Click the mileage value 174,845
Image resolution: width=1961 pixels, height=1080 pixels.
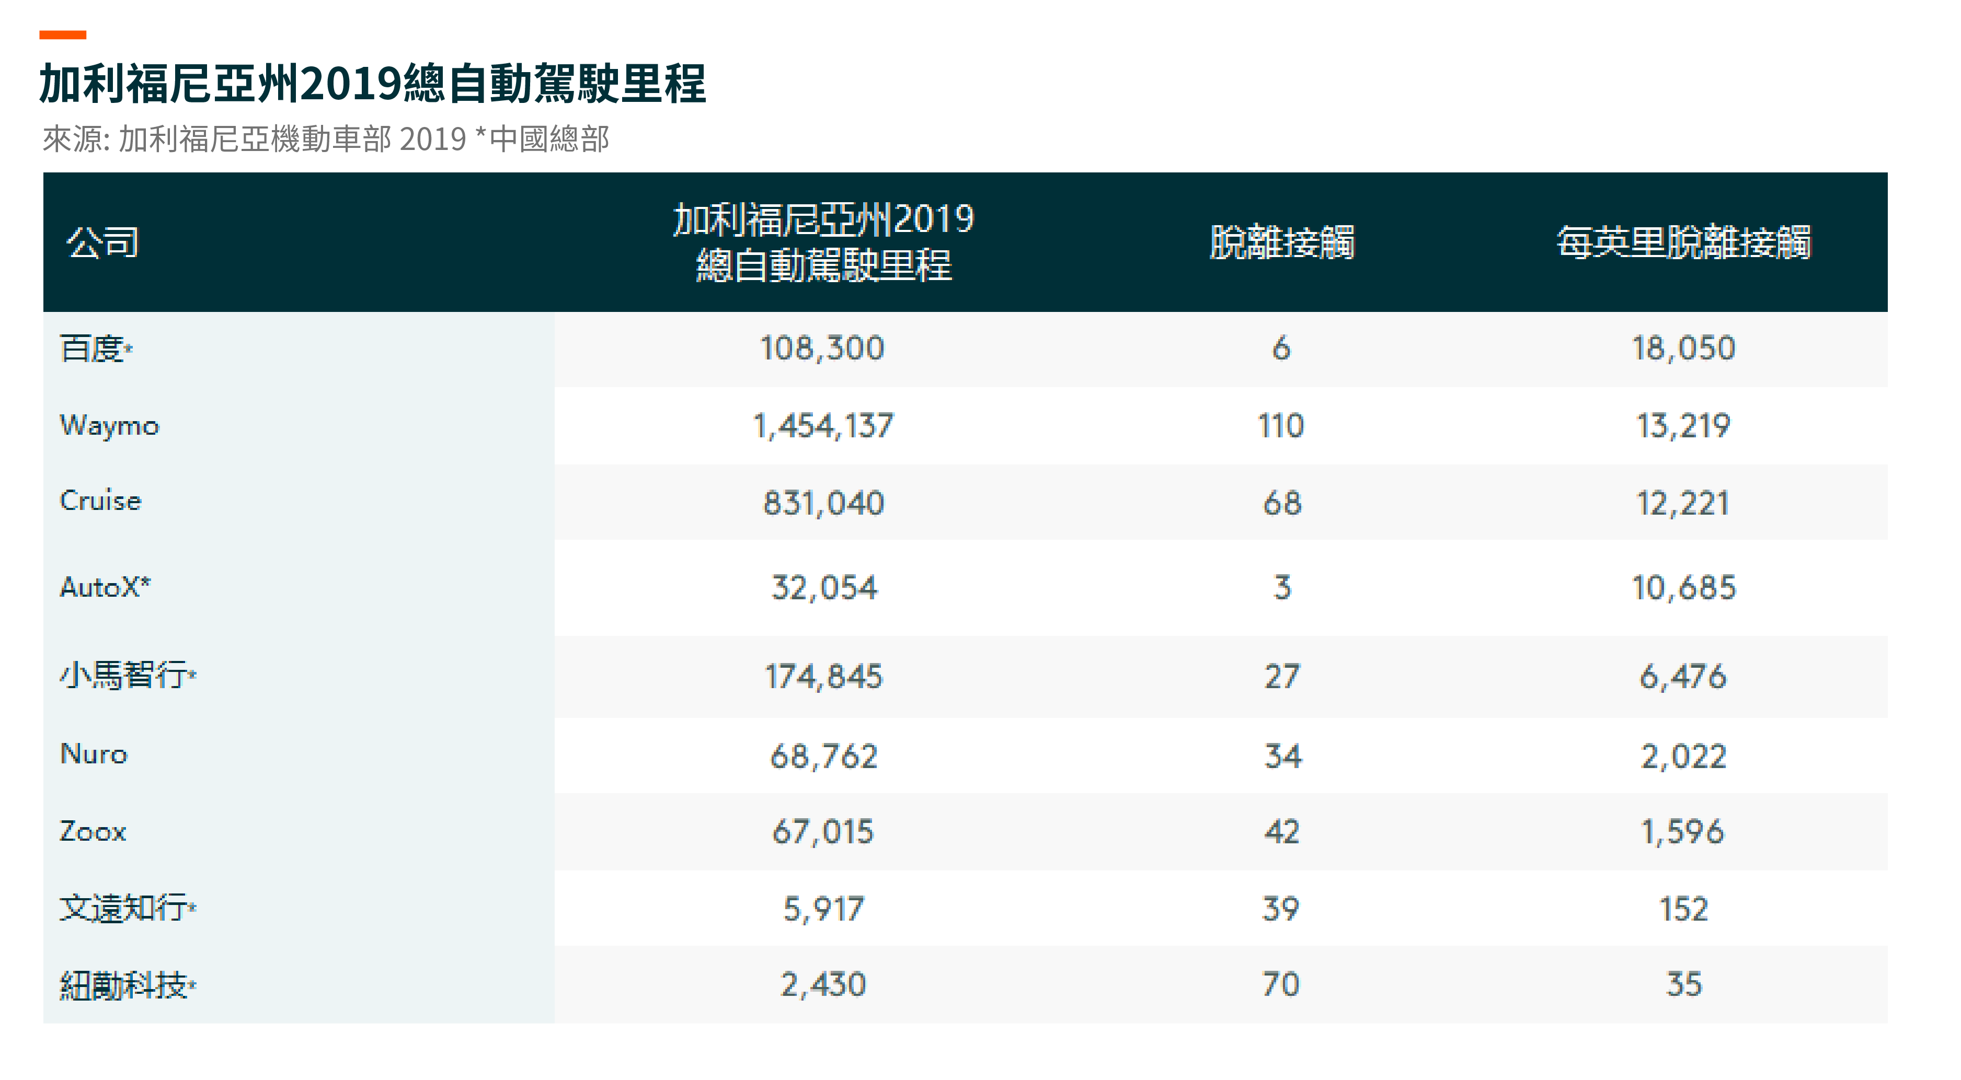point(823,677)
